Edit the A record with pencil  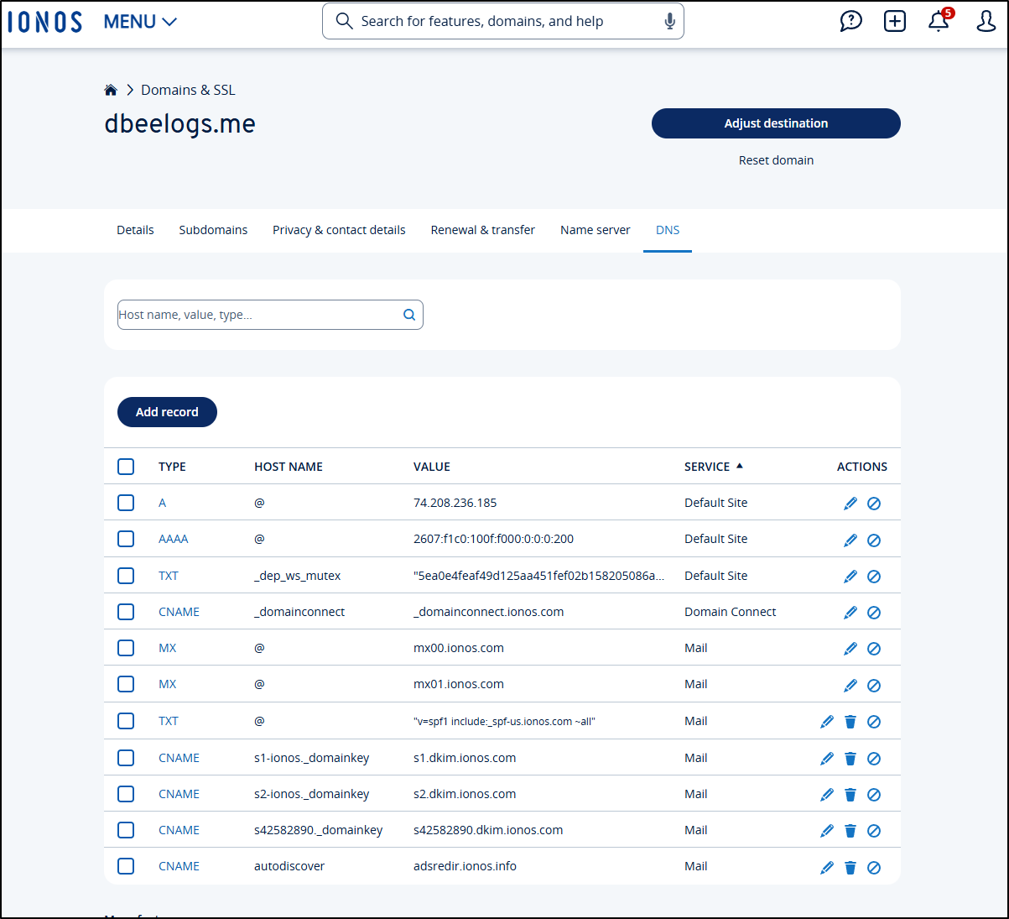click(x=850, y=504)
